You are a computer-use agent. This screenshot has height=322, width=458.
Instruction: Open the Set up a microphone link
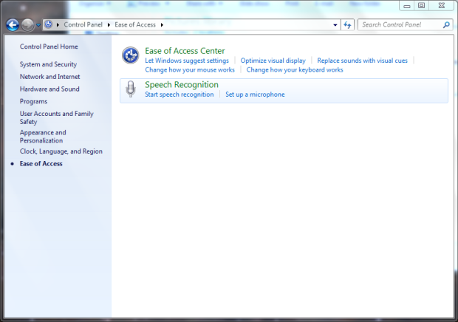pos(255,95)
